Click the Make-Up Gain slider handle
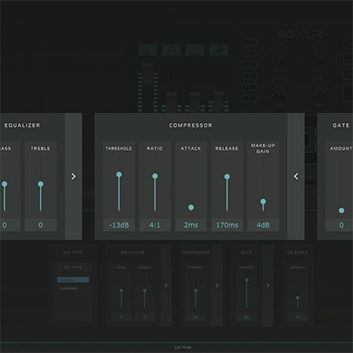This screenshot has height=353, width=353. pos(263,202)
